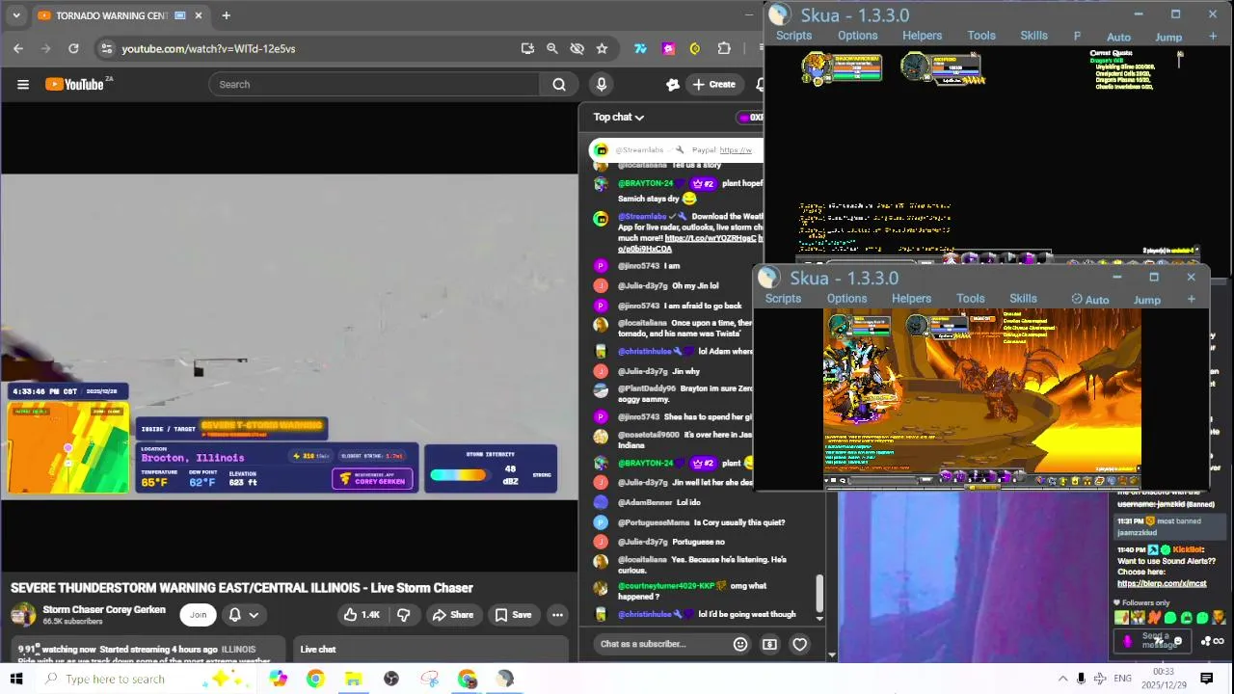Show hidden system tray icons chevron
This screenshot has width=1234, height=694.
click(1062, 679)
